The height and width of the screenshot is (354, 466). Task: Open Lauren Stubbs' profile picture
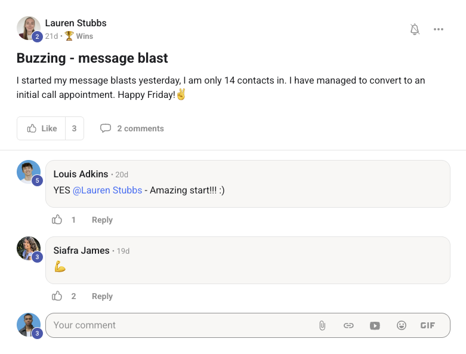(x=29, y=28)
